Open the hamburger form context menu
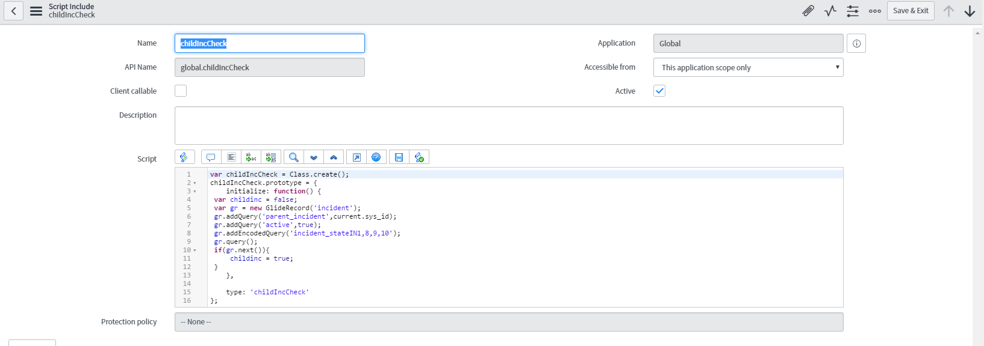 [36, 11]
